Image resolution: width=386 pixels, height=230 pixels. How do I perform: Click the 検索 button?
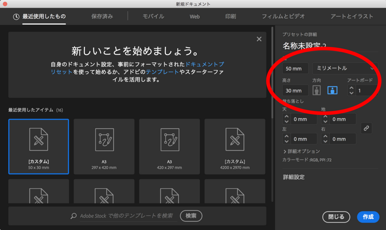[191, 216]
